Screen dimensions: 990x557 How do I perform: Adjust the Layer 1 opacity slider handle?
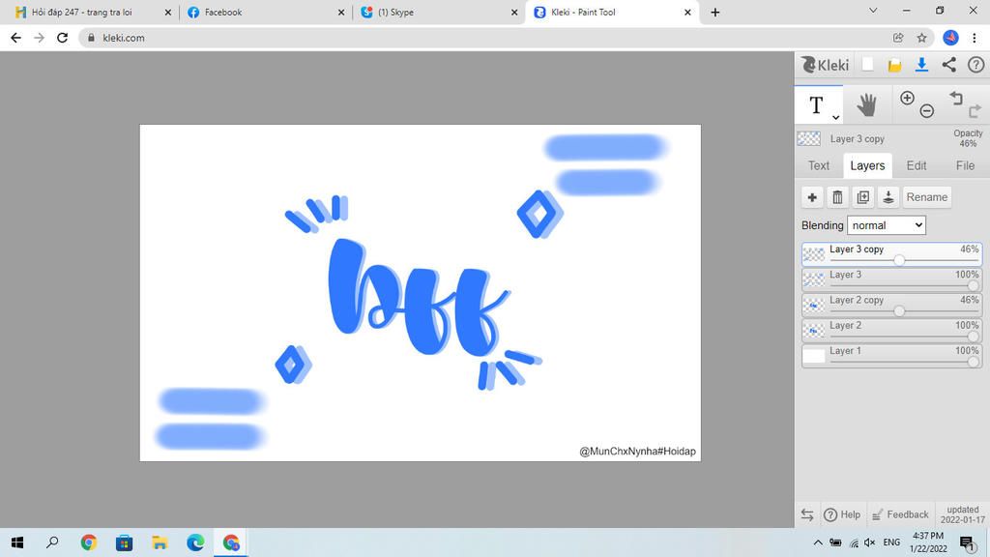click(973, 362)
